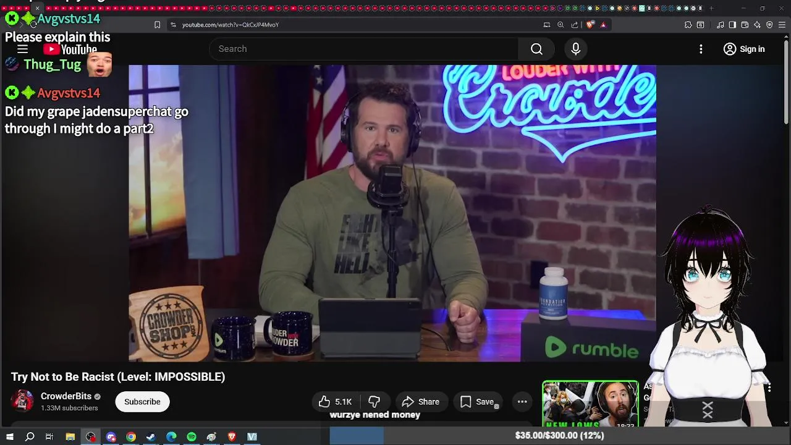Select the youtube.com URL in address bar
The height and width of the screenshot is (445, 791).
(x=231, y=25)
